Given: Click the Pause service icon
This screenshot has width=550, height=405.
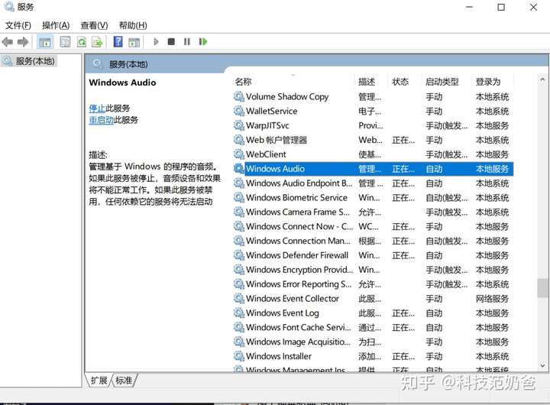Looking at the screenshot, I should (x=187, y=42).
